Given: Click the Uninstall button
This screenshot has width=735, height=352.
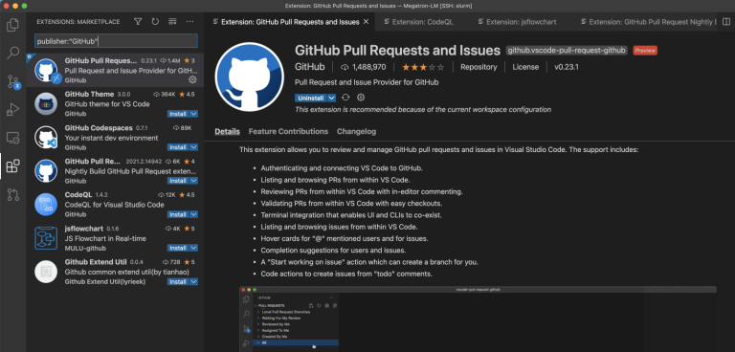Looking at the screenshot, I should [311, 98].
